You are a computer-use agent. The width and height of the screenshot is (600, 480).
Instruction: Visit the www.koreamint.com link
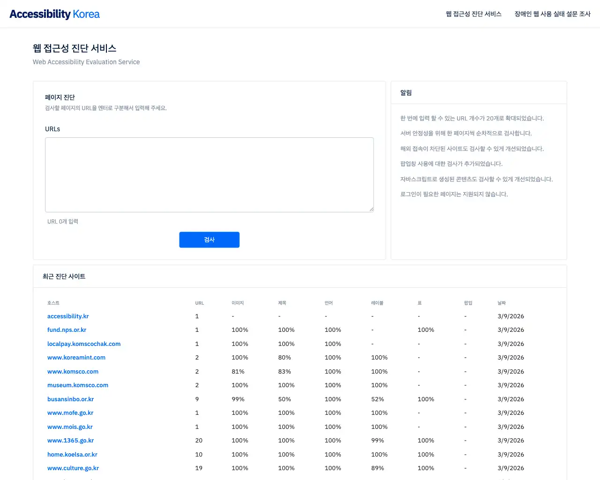tap(76, 358)
